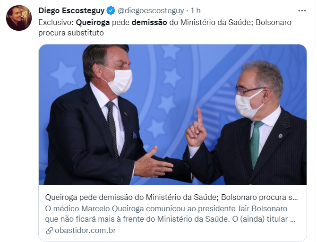Click the 'Exclusivo:' text starting the tweet
The width and height of the screenshot is (317, 242).
[56, 23]
